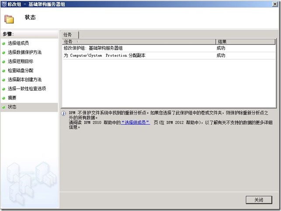Click the title bar application icon

tap(4, 4)
